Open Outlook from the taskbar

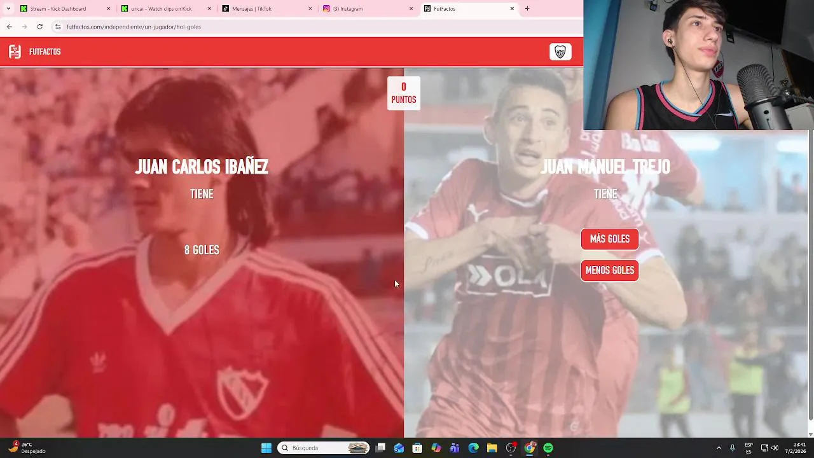[x=399, y=448]
